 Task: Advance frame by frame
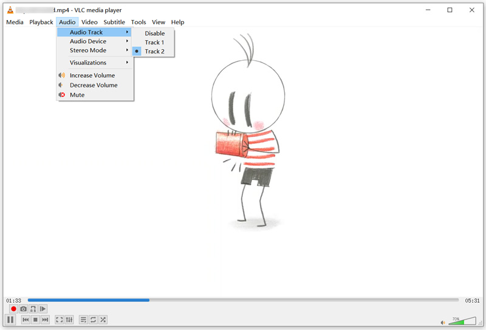(43, 309)
